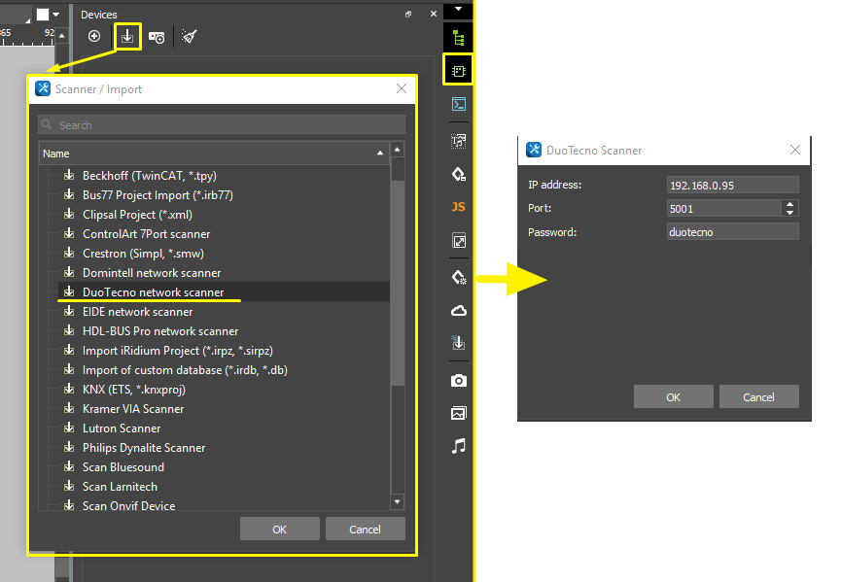Increase the Port value with up arrow
841x582 pixels.
coord(789,204)
